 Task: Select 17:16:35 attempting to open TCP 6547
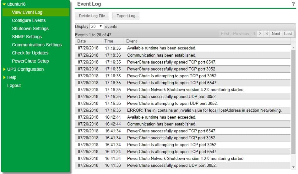click(183, 83)
